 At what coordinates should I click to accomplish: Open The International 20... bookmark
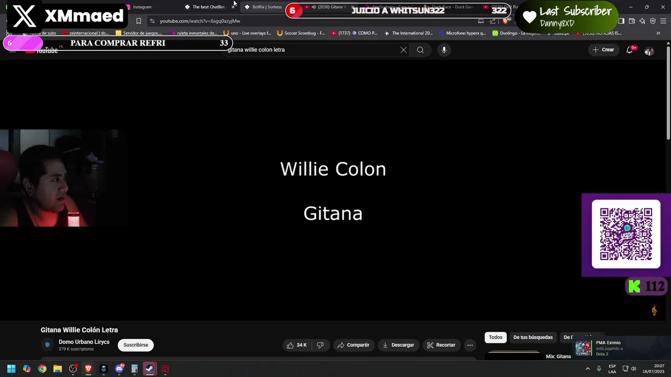pyautogui.click(x=408, y=33)
